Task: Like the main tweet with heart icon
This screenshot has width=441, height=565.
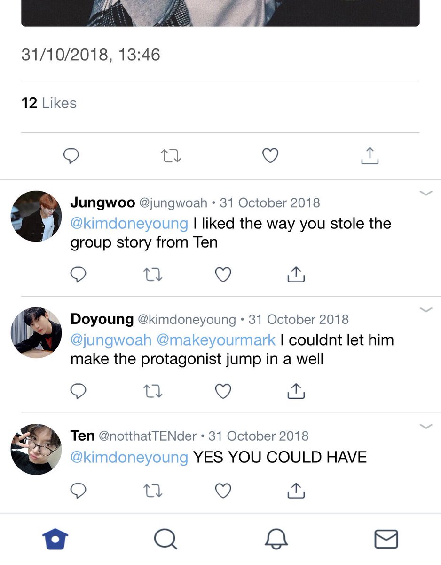Action: click(x=270, y=155)
